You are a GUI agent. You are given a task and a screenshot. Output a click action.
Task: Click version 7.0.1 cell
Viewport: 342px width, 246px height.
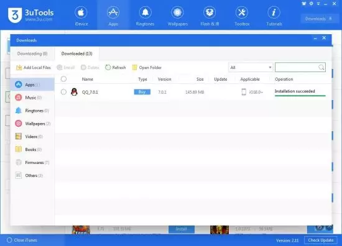(x=162, y=92)
